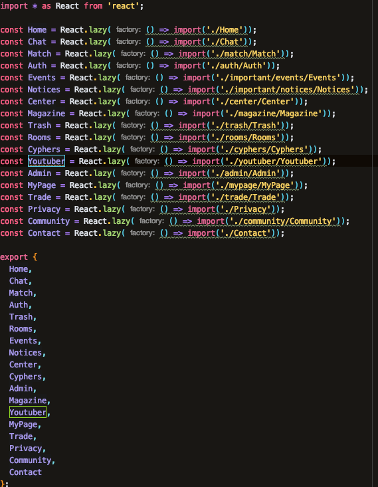The width and height of the screenshot is (378, 487).
Task: Click Magazine in const declaration
Action: (x=47, y=114)
